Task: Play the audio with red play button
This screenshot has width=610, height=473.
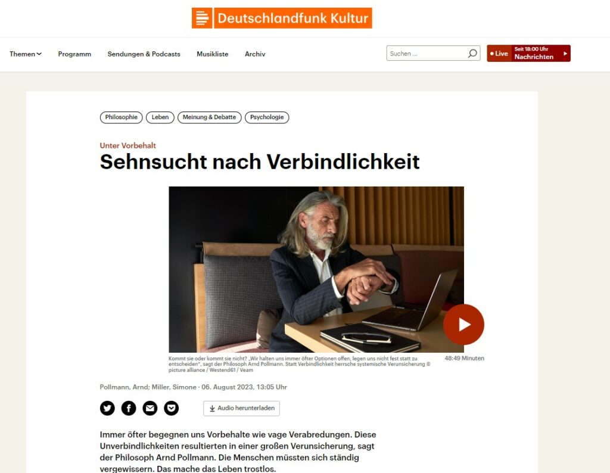Action: 463,325
